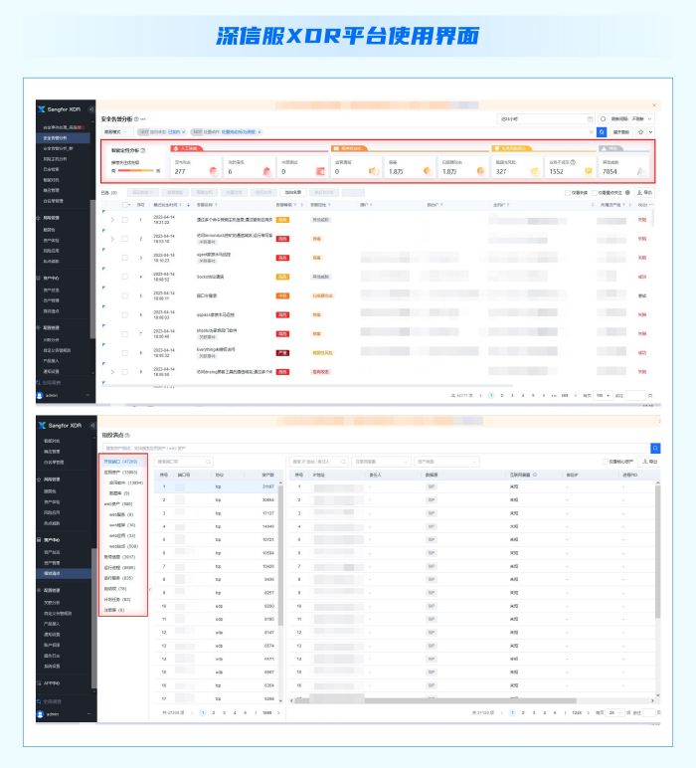Check the select-all checkbox in alert table header
This screenshot has height=768, width=696.
click(x=124, y=205)
